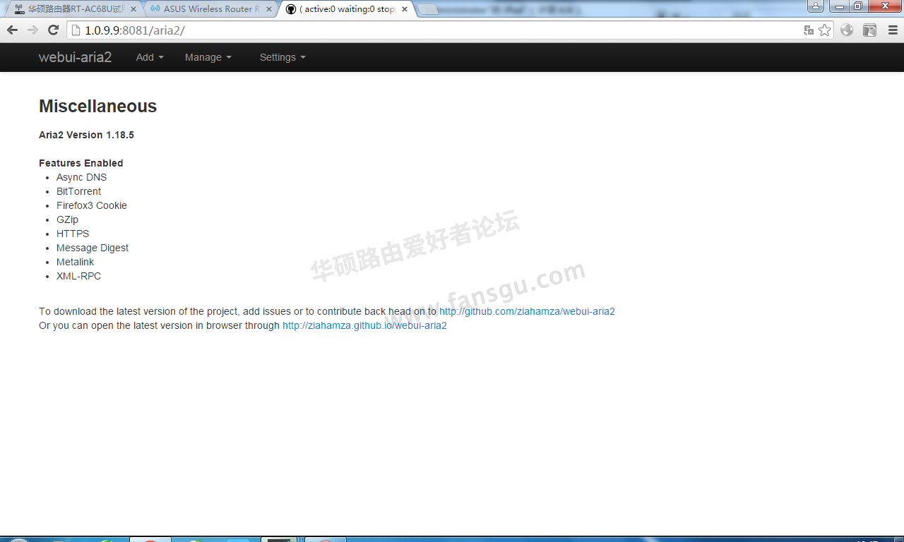904x542 pixels.
Task: Open a new tab with the new tab button
Action: [428, 10]
